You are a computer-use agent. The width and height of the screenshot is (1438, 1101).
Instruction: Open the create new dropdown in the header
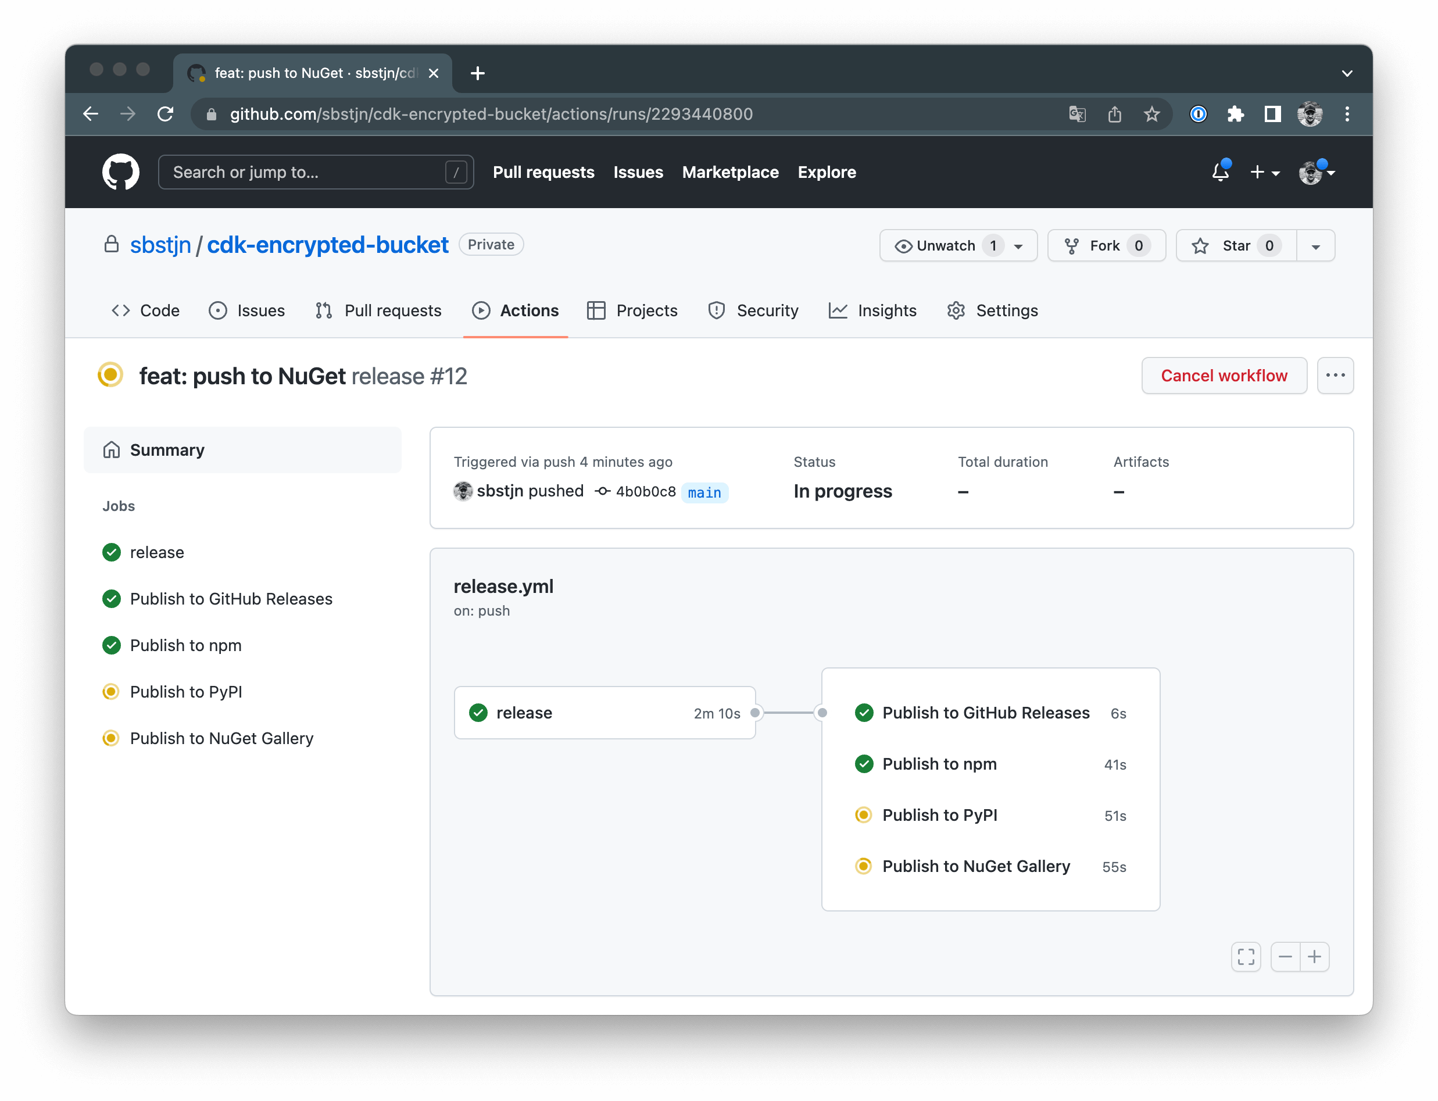click(x=1264, y=171)
